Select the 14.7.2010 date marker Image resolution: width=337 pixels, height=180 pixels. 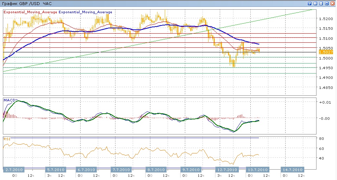[x=292, y=170]
